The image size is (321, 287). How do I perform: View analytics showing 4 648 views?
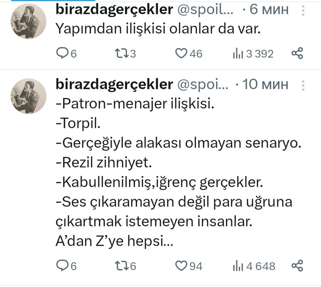point(238,266)
